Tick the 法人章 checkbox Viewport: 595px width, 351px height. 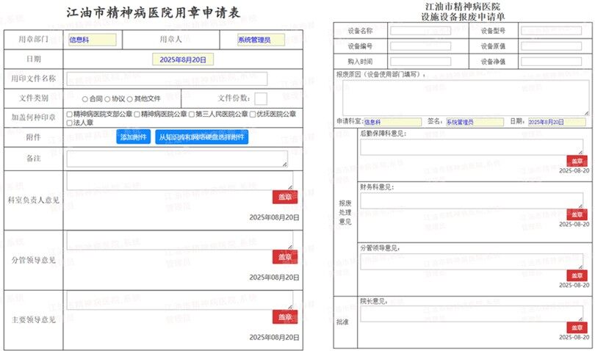coord(69,123)
